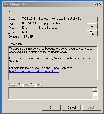The height and width of the screenshot is (114, 104).
Task: Click the type value Error
Action: tap(25, 28)
